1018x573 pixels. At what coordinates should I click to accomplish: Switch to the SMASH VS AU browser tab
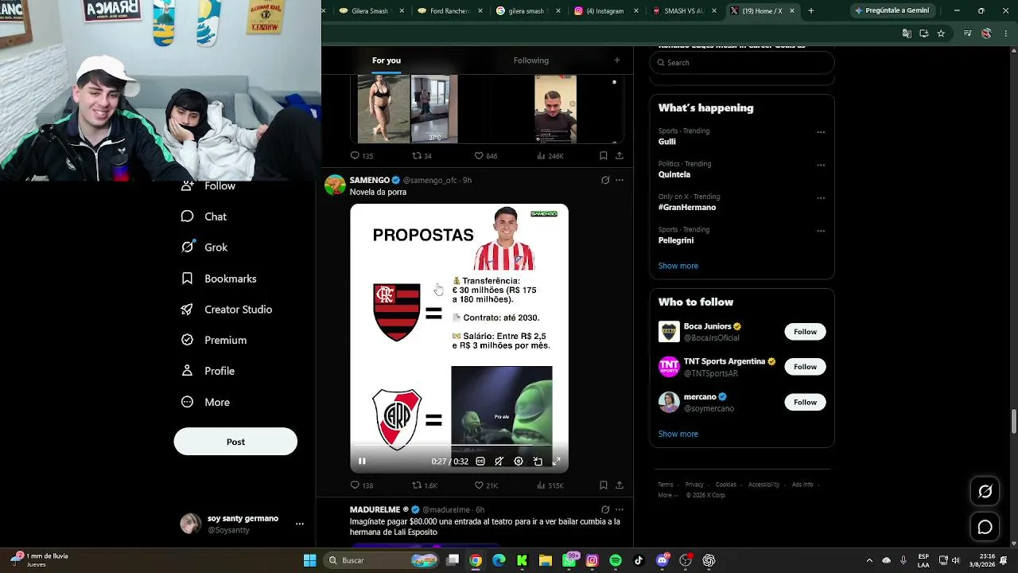point(683,11)
